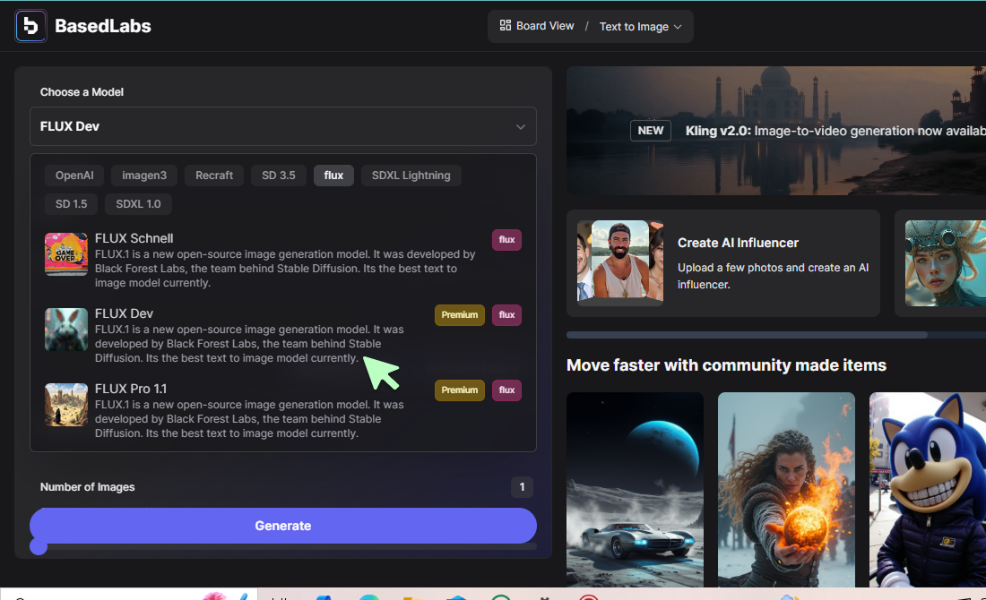Click the Number of Images value box

[522, 487]
